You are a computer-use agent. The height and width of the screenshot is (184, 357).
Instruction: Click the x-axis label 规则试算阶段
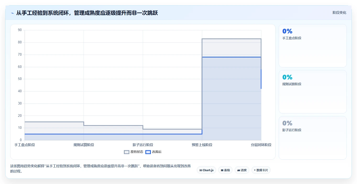(84, 145)
